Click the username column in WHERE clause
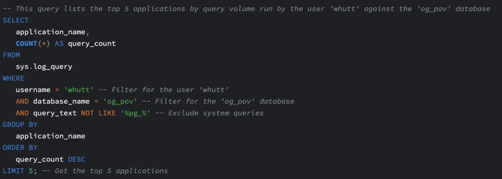Screen dimensions: 502x179 pos(33,90)
